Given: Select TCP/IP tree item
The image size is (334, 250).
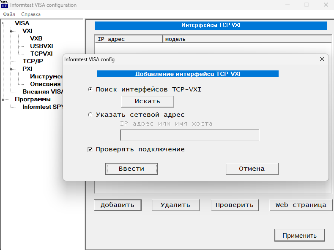Looking at the screenshot, I should tap(33, 61).
